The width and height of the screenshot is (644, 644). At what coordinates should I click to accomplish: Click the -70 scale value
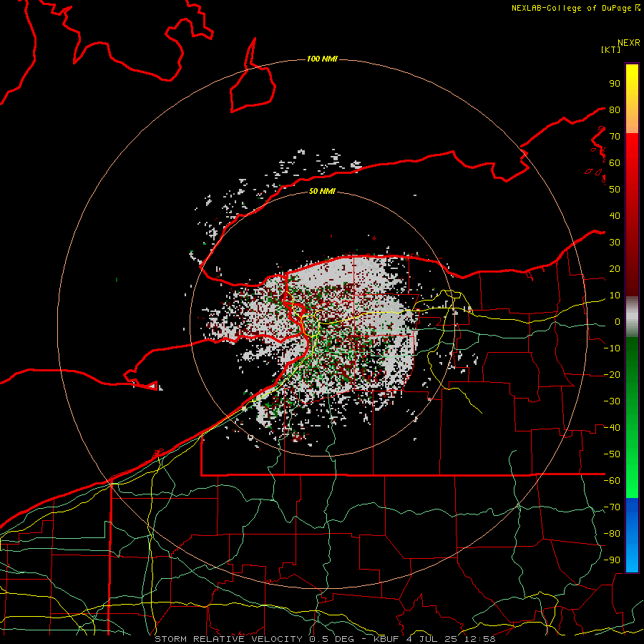pyautogui.click(x=612, y=507)
